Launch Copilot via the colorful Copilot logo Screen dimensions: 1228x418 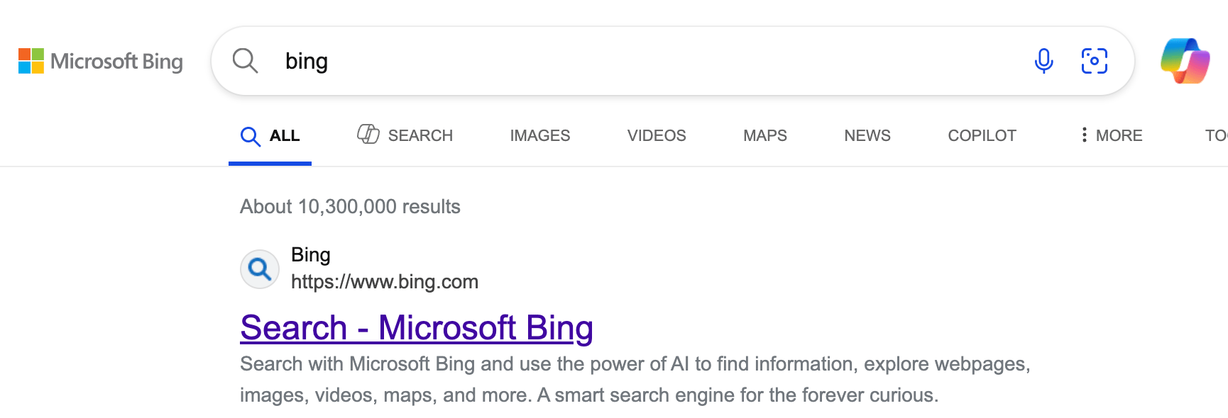point(1184,61)
